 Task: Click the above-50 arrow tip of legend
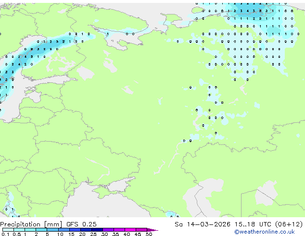(152, 230)
